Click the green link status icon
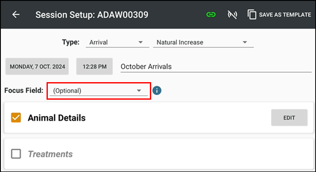Viewport: 316px width, 172px height. 211,15
